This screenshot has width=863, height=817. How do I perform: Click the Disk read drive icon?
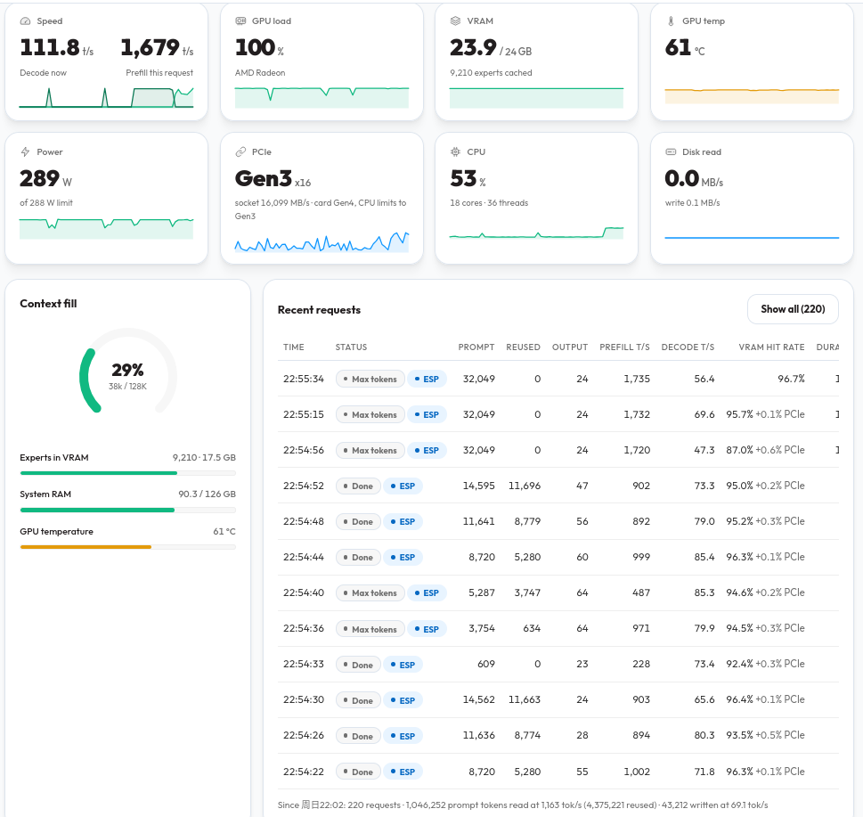pyautogui.click(x=671, y=152)
